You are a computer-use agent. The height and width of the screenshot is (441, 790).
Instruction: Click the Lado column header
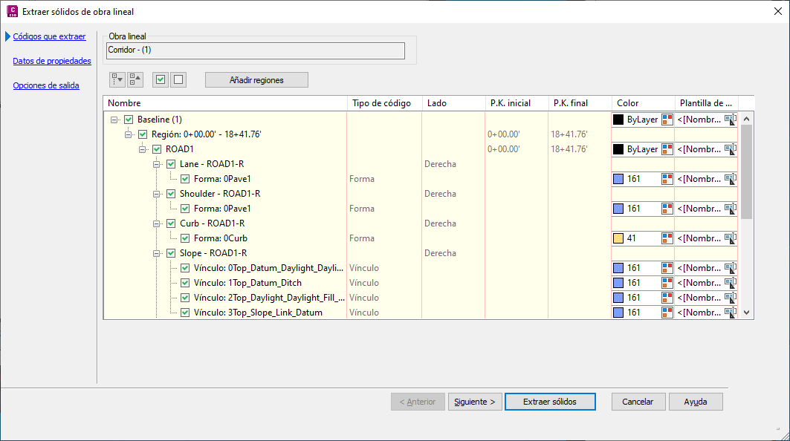pyautogui.click(x=453, y=103)
